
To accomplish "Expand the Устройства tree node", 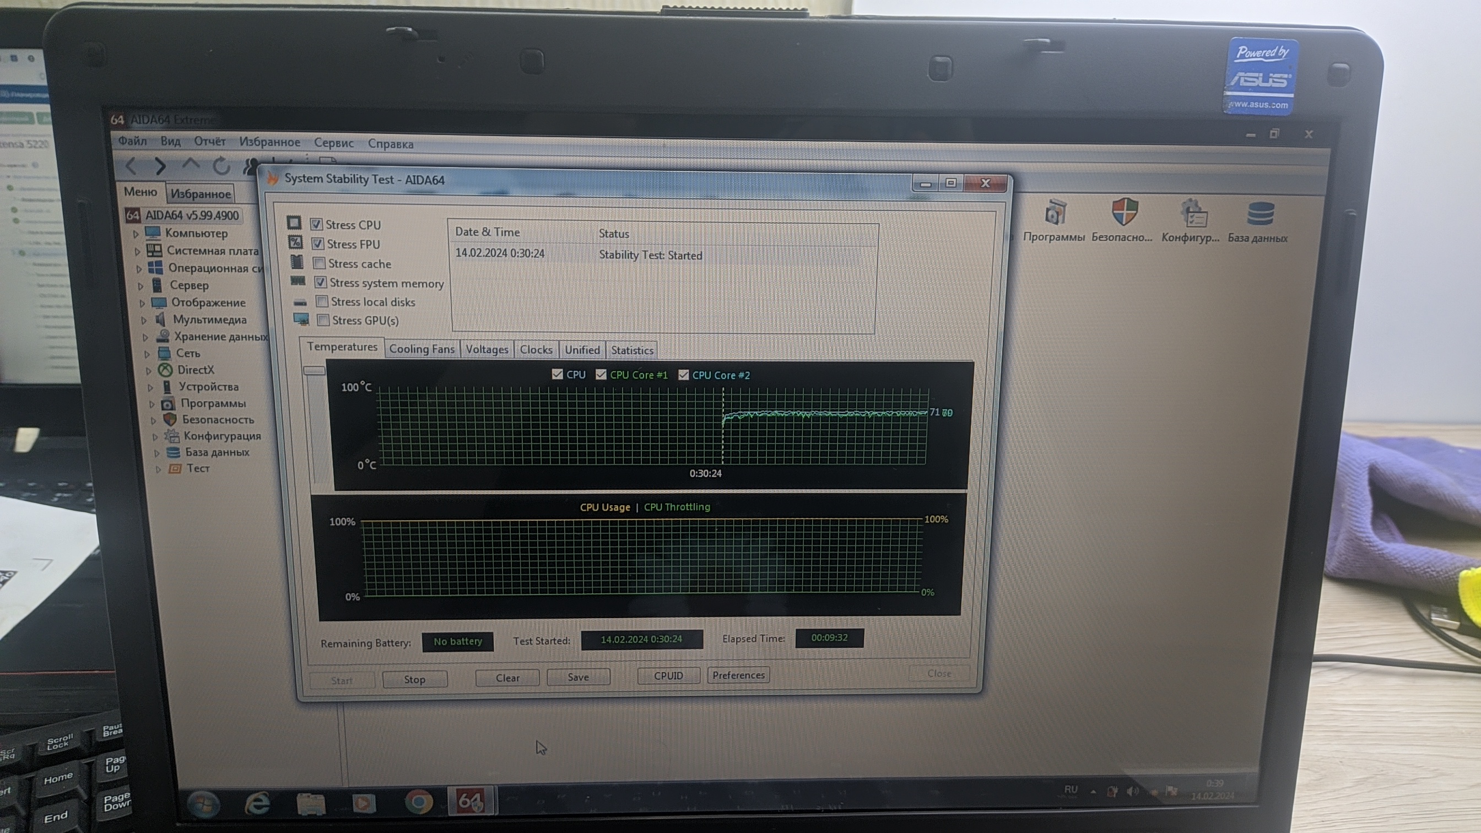I will click(150, 387).
